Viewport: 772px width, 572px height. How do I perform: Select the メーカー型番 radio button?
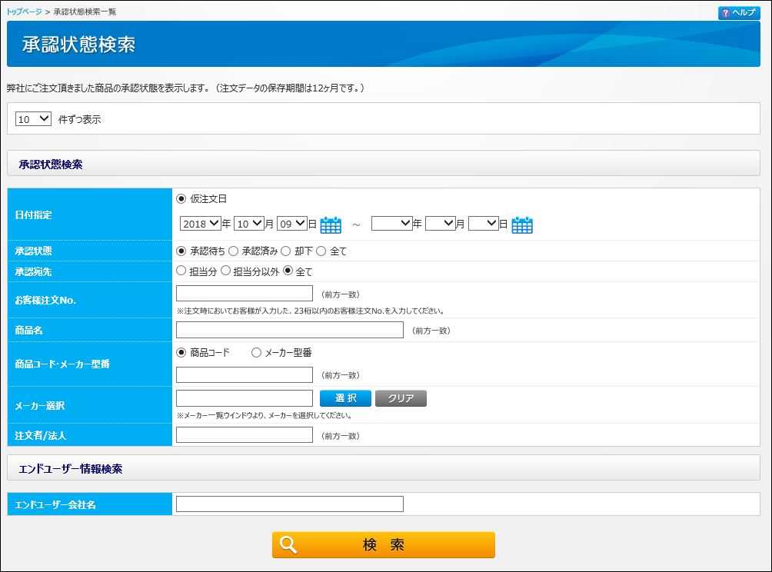tap(257, 353)
